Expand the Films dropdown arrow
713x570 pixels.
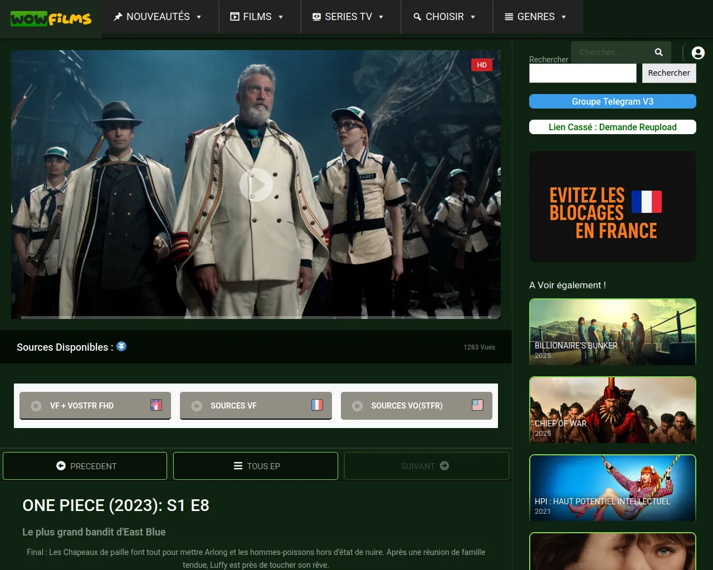pyautogui.click(x=281, y=17)
